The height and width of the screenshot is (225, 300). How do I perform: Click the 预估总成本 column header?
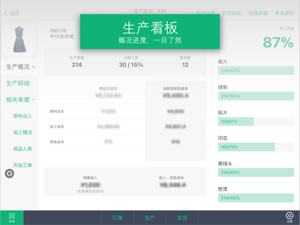click(x=108, y=88)
